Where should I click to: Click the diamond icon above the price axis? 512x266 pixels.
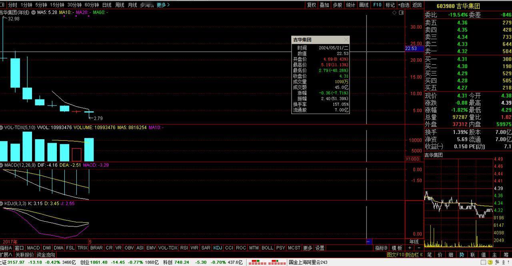[394, 13]
